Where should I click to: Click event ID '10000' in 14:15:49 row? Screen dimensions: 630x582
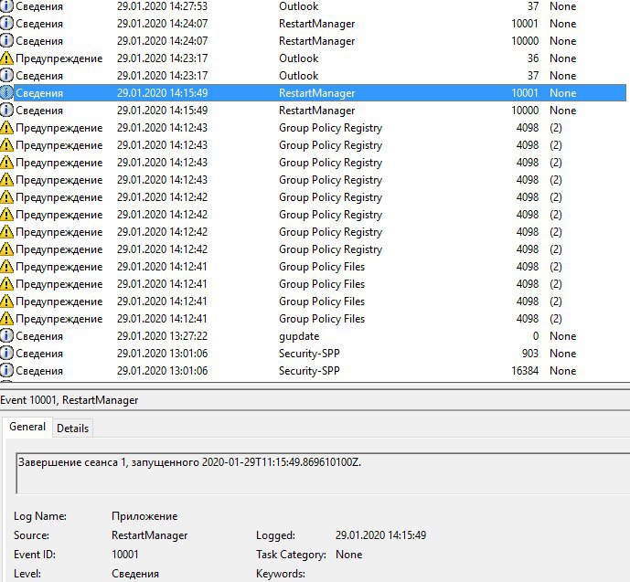coord(525,111)
